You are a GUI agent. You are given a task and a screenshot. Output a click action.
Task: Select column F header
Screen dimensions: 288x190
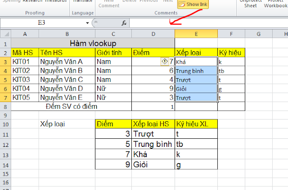tap(231, 34)
